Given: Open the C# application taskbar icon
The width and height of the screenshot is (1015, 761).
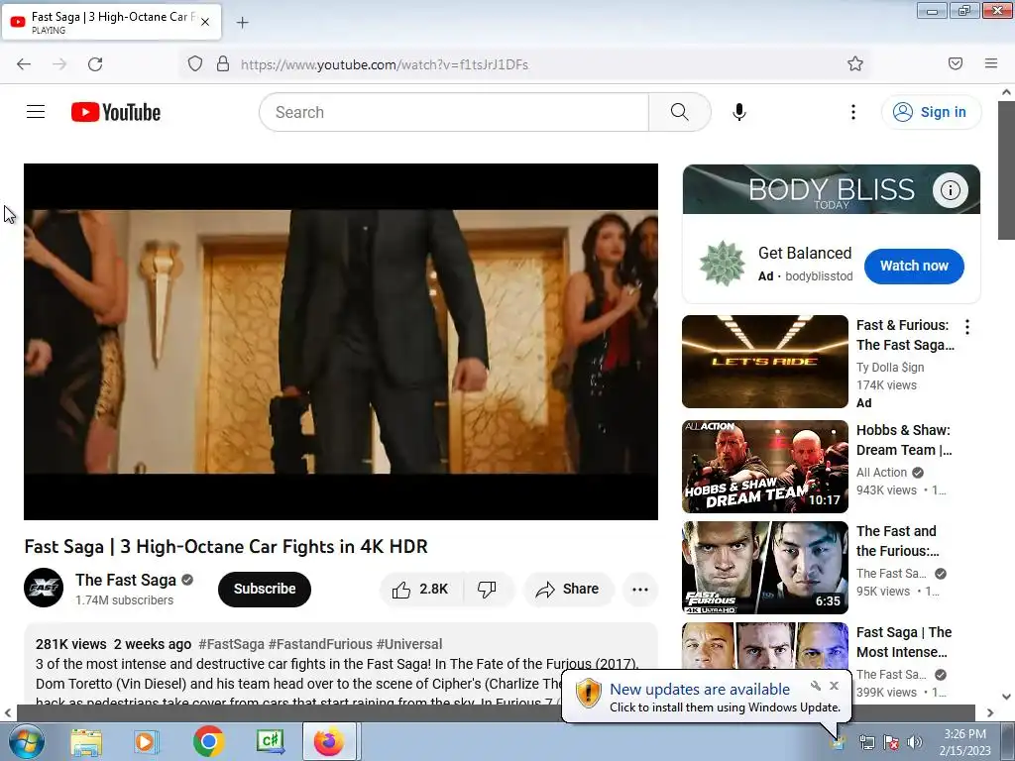Looking at the screenshot, I should tap(270, 742).
